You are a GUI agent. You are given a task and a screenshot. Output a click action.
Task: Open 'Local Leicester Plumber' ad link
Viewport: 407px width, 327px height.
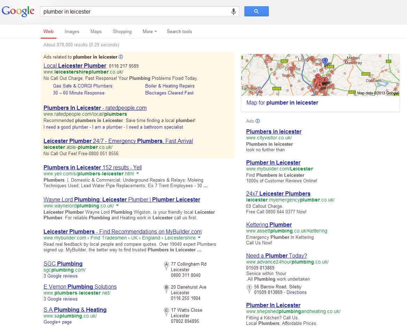pyautogui.click(x=75, y=66)
